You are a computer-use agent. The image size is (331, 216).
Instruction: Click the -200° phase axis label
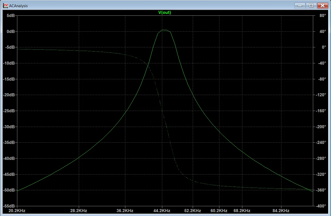(x=321, y=127)
